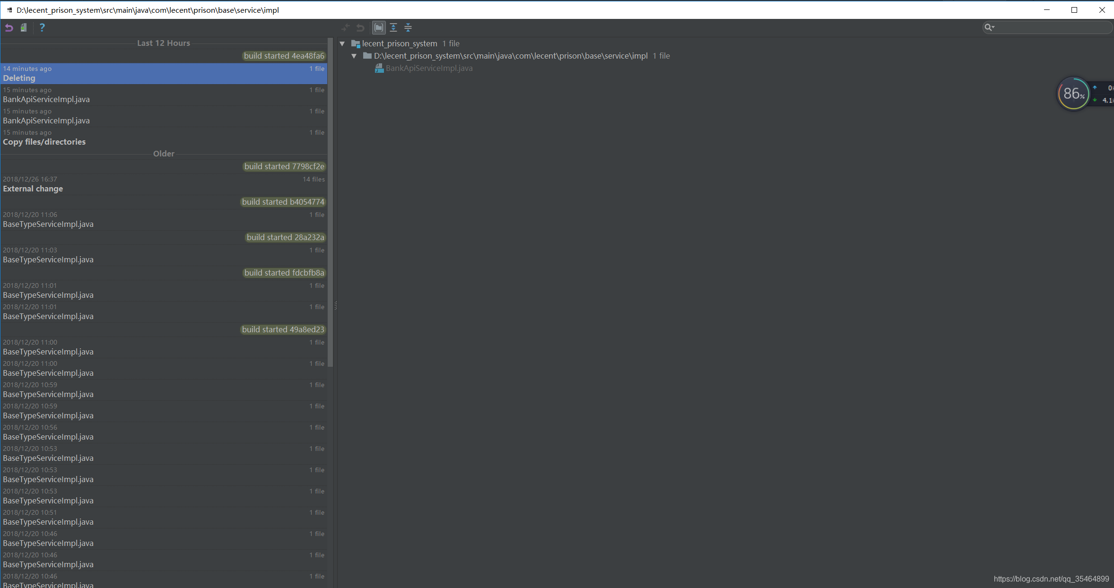This screenshot has width=1114, height=588.
Task: Select BaseTypeServiceImpl.java revision at 2018/12/20 11:06
Action: point(164,220)
